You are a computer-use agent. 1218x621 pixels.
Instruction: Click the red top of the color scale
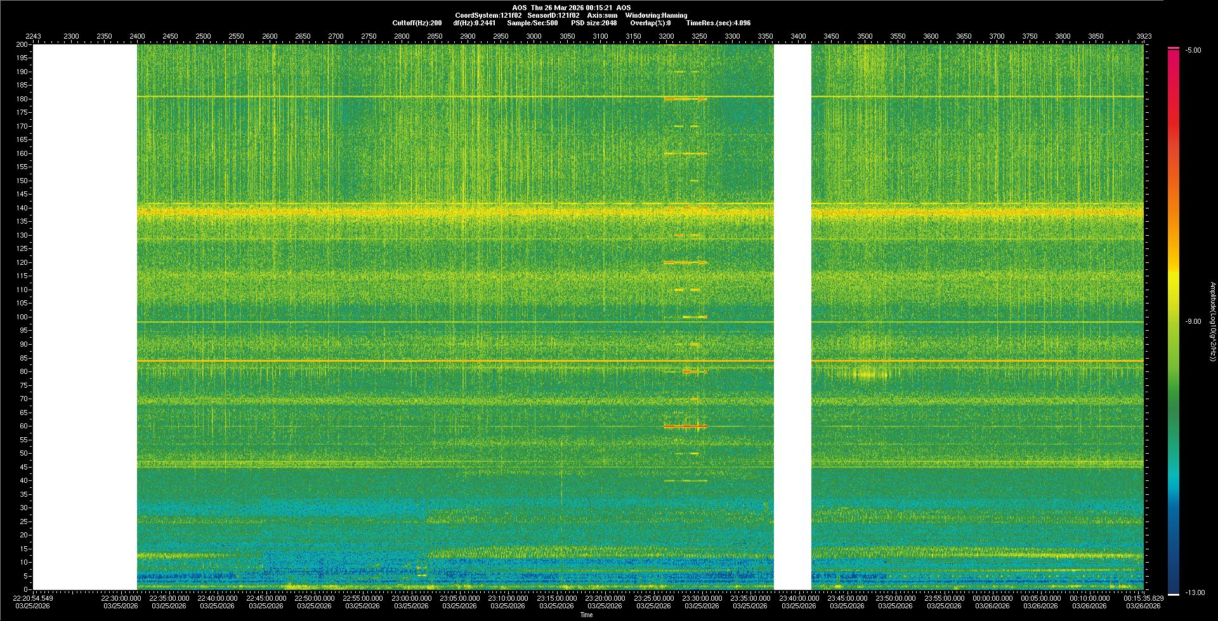1174,49
